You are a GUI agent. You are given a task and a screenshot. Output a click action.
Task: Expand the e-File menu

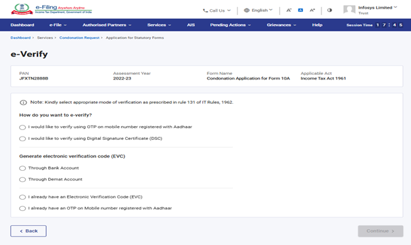pos(58,25)
